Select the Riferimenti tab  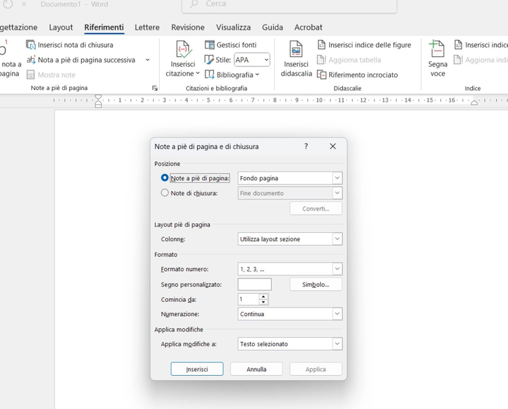tap(104, 27)
